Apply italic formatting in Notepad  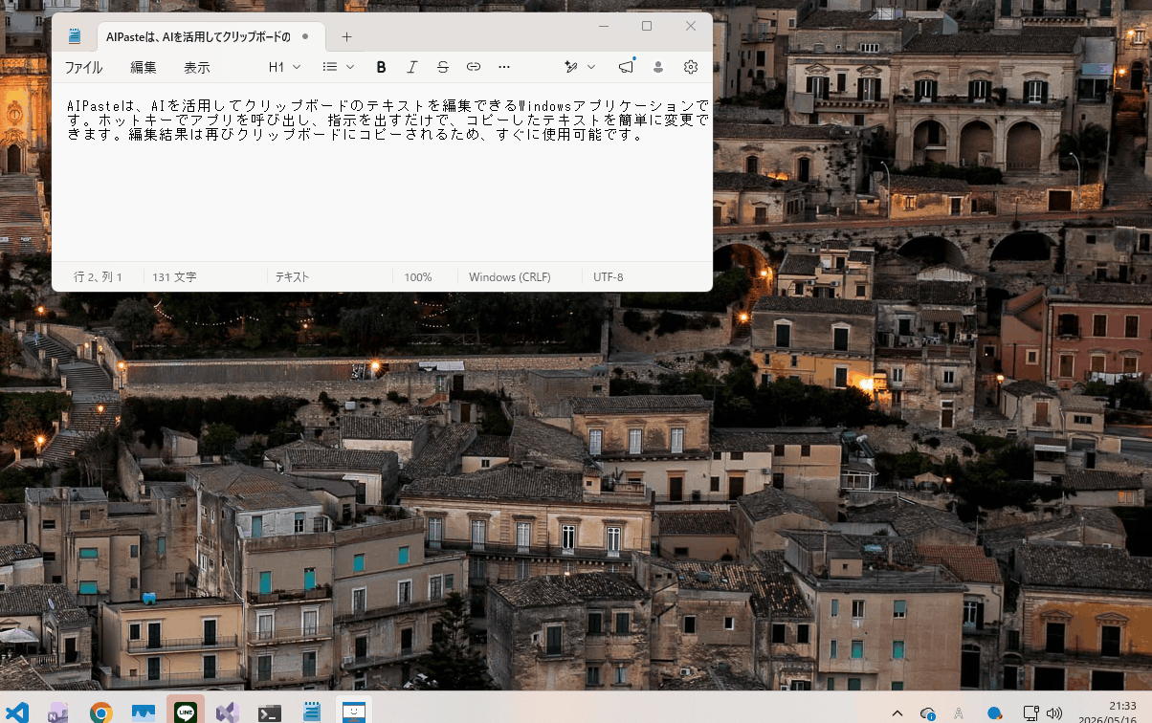(411, 67)
